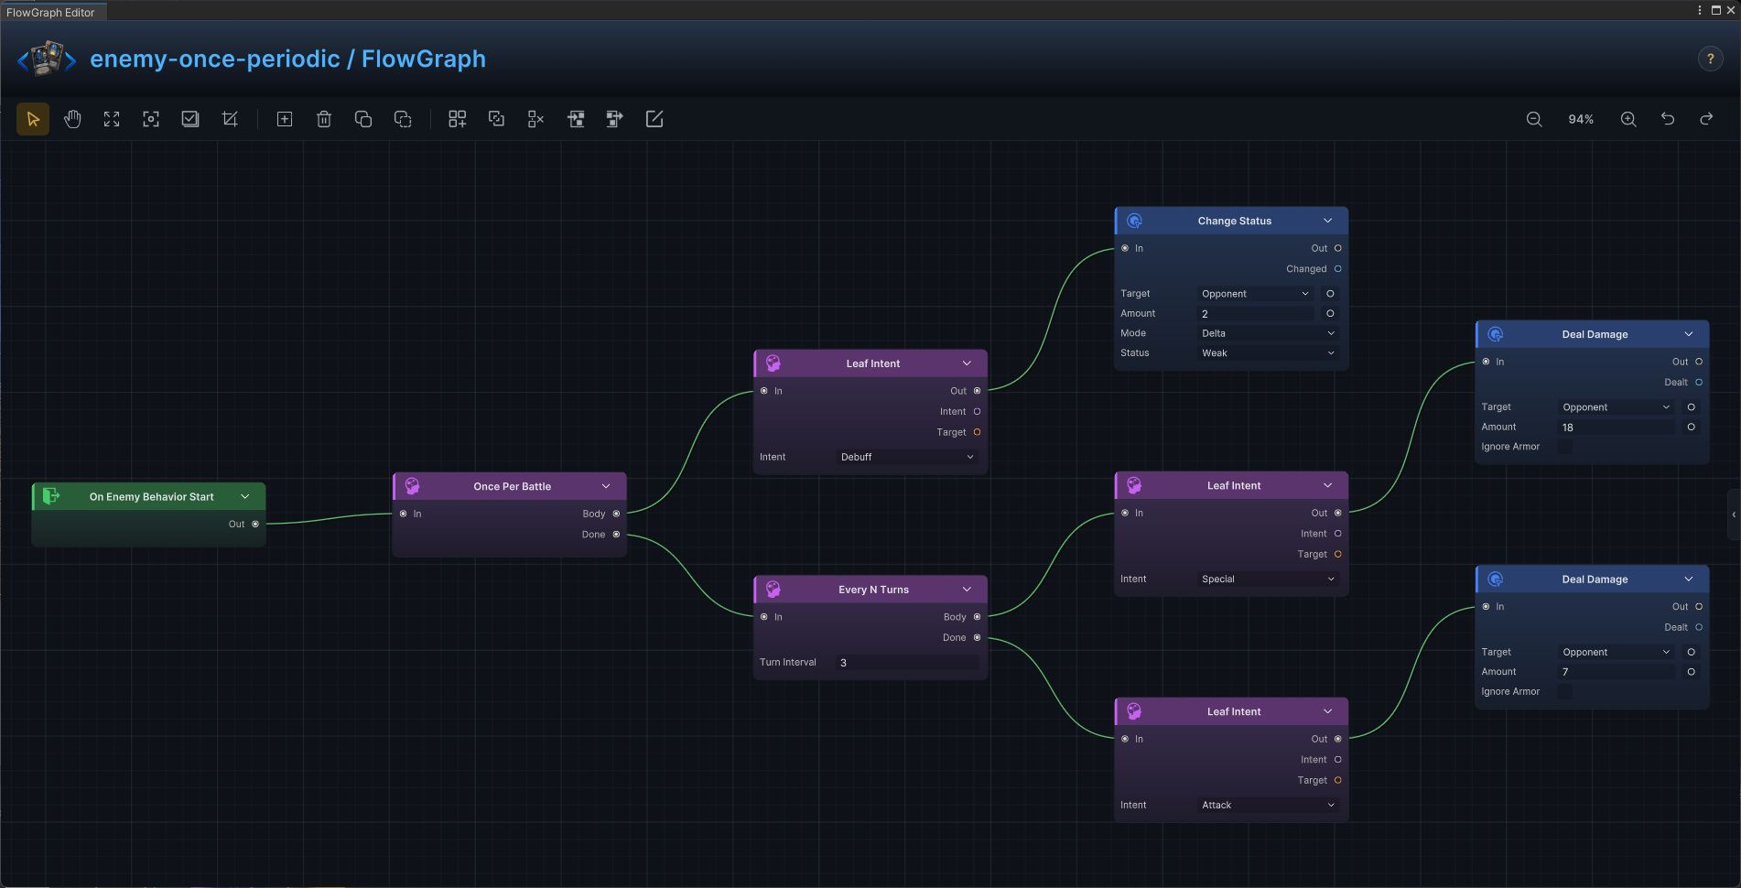
Task: Click the 94% zoom level label
Action: 1581,119
